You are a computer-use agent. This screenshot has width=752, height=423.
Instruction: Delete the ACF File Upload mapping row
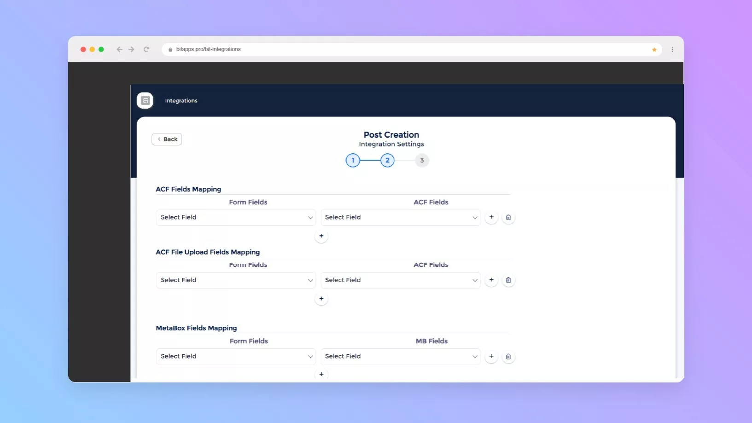tap(508, 280)
